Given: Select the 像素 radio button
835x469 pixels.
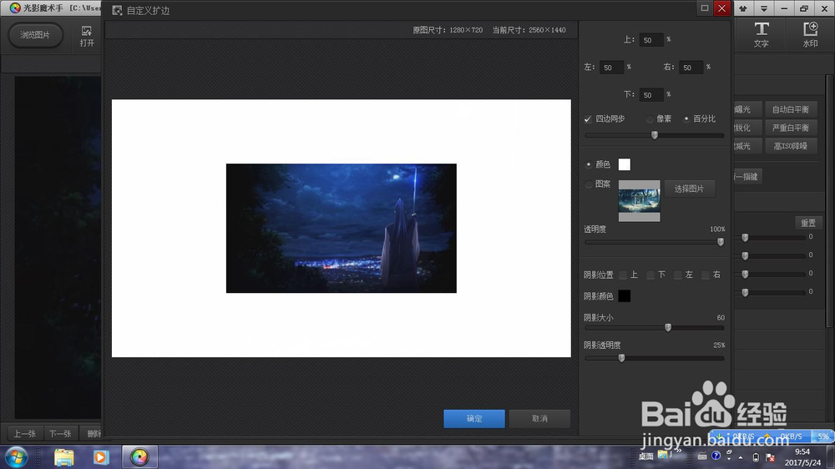Looking at the screenshot, I should (650, 119).
